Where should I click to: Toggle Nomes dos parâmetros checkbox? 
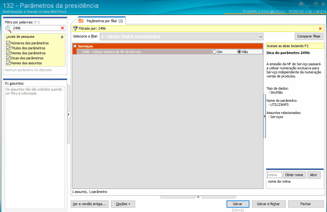(x=8, y=53)
